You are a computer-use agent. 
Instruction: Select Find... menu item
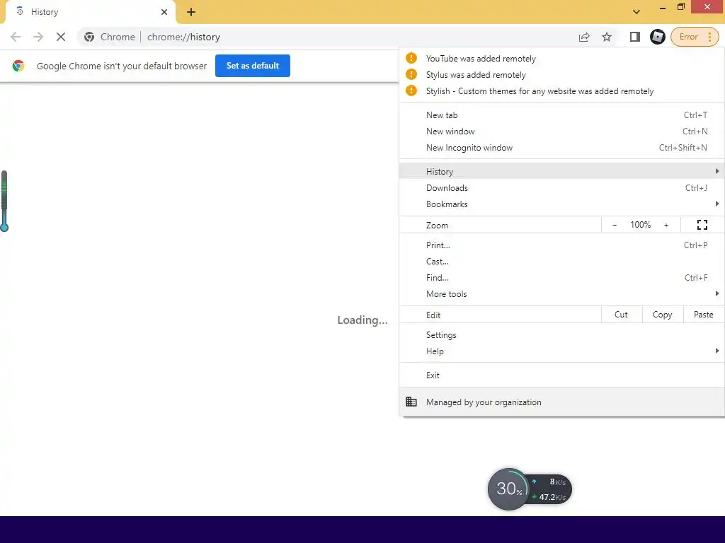561,277
